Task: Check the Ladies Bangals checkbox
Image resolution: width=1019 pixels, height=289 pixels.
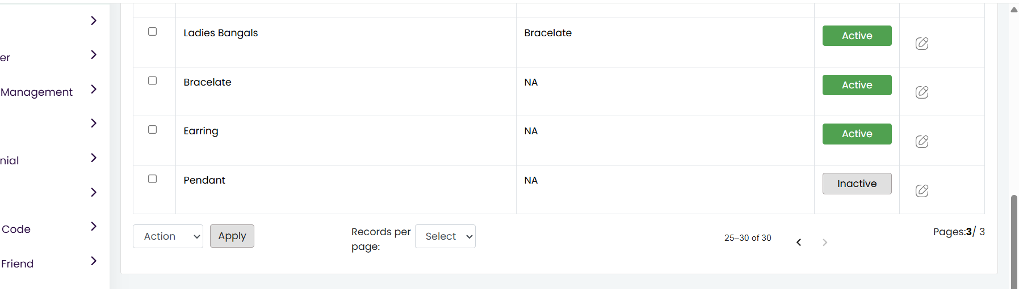Action: (152, 32)
